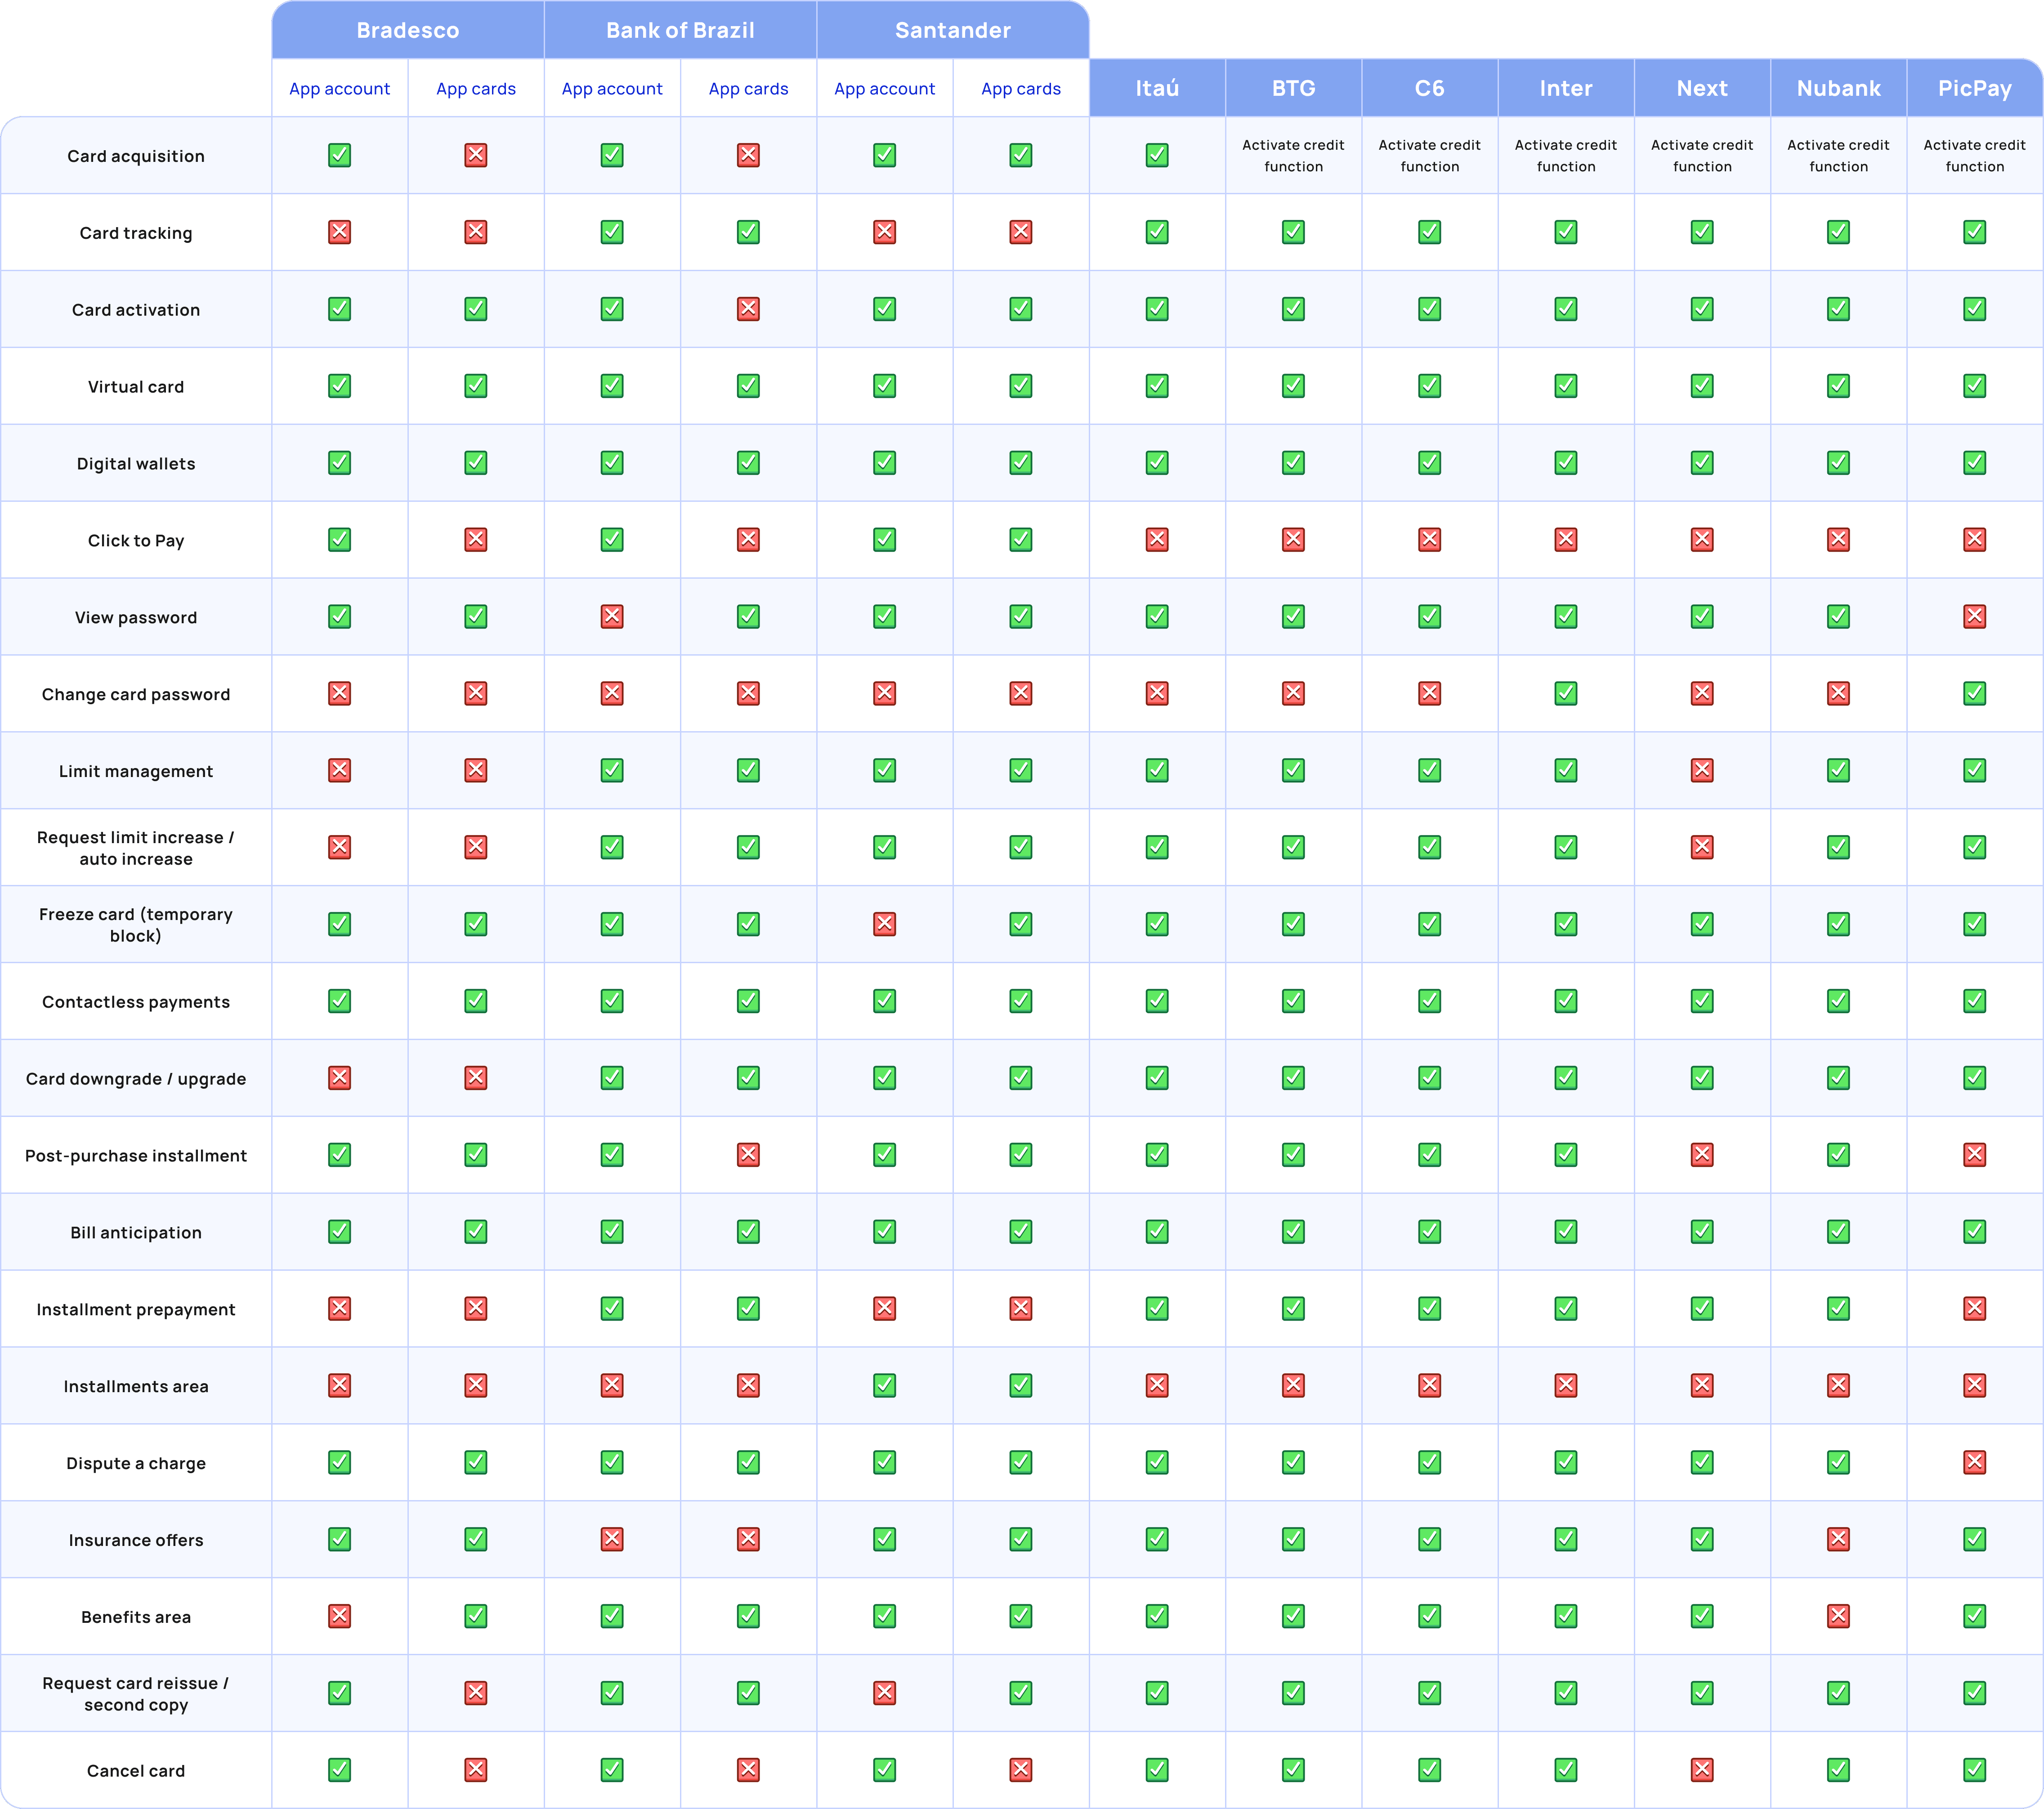Click red X for Bank of Brazil App account View password
Viewport: 2044px width, 1809px height.
point(612,617)
